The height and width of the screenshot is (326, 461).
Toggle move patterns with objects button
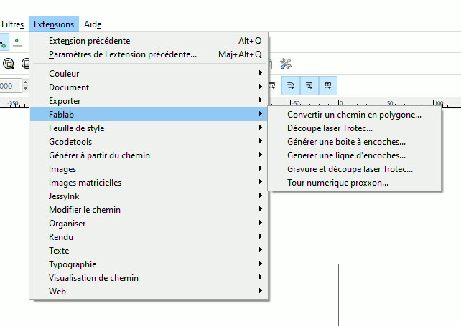click(x=328, y=86)
